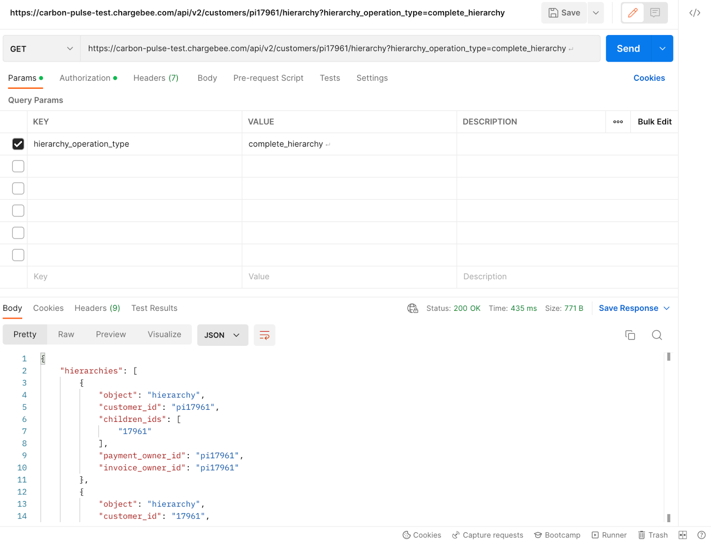Uncheck the hierarchy_operation_type parameter
The width and height of the screenshot is (711, 543).
18,144
